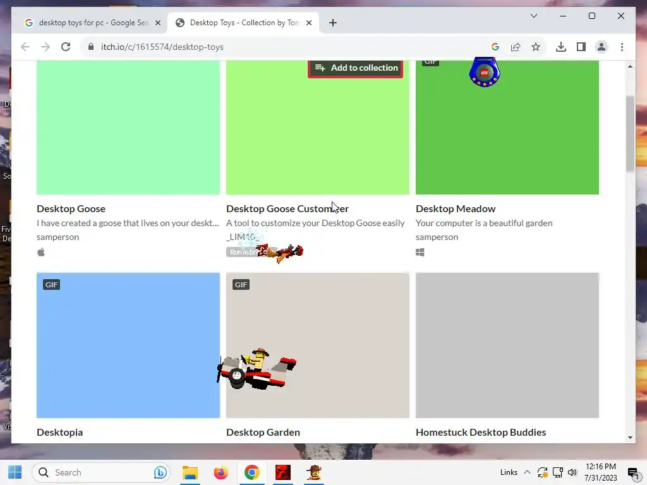This screenshot has width=647, height=485.
Task: Click samperson author under Desktop Goose
Action: [x=57, y=237]
